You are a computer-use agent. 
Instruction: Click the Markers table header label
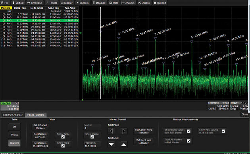pos(6,8)
